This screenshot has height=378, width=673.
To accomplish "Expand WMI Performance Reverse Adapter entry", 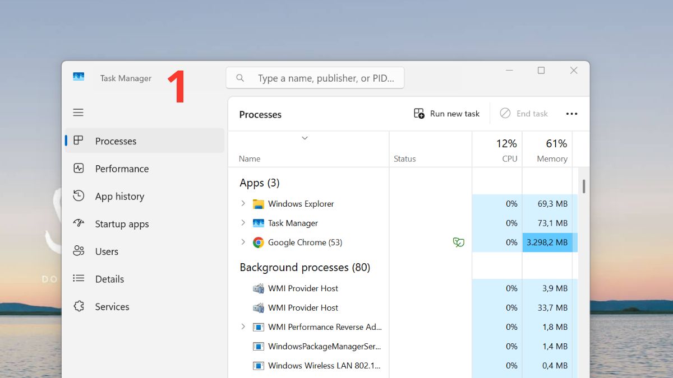I will coord(243,327).
